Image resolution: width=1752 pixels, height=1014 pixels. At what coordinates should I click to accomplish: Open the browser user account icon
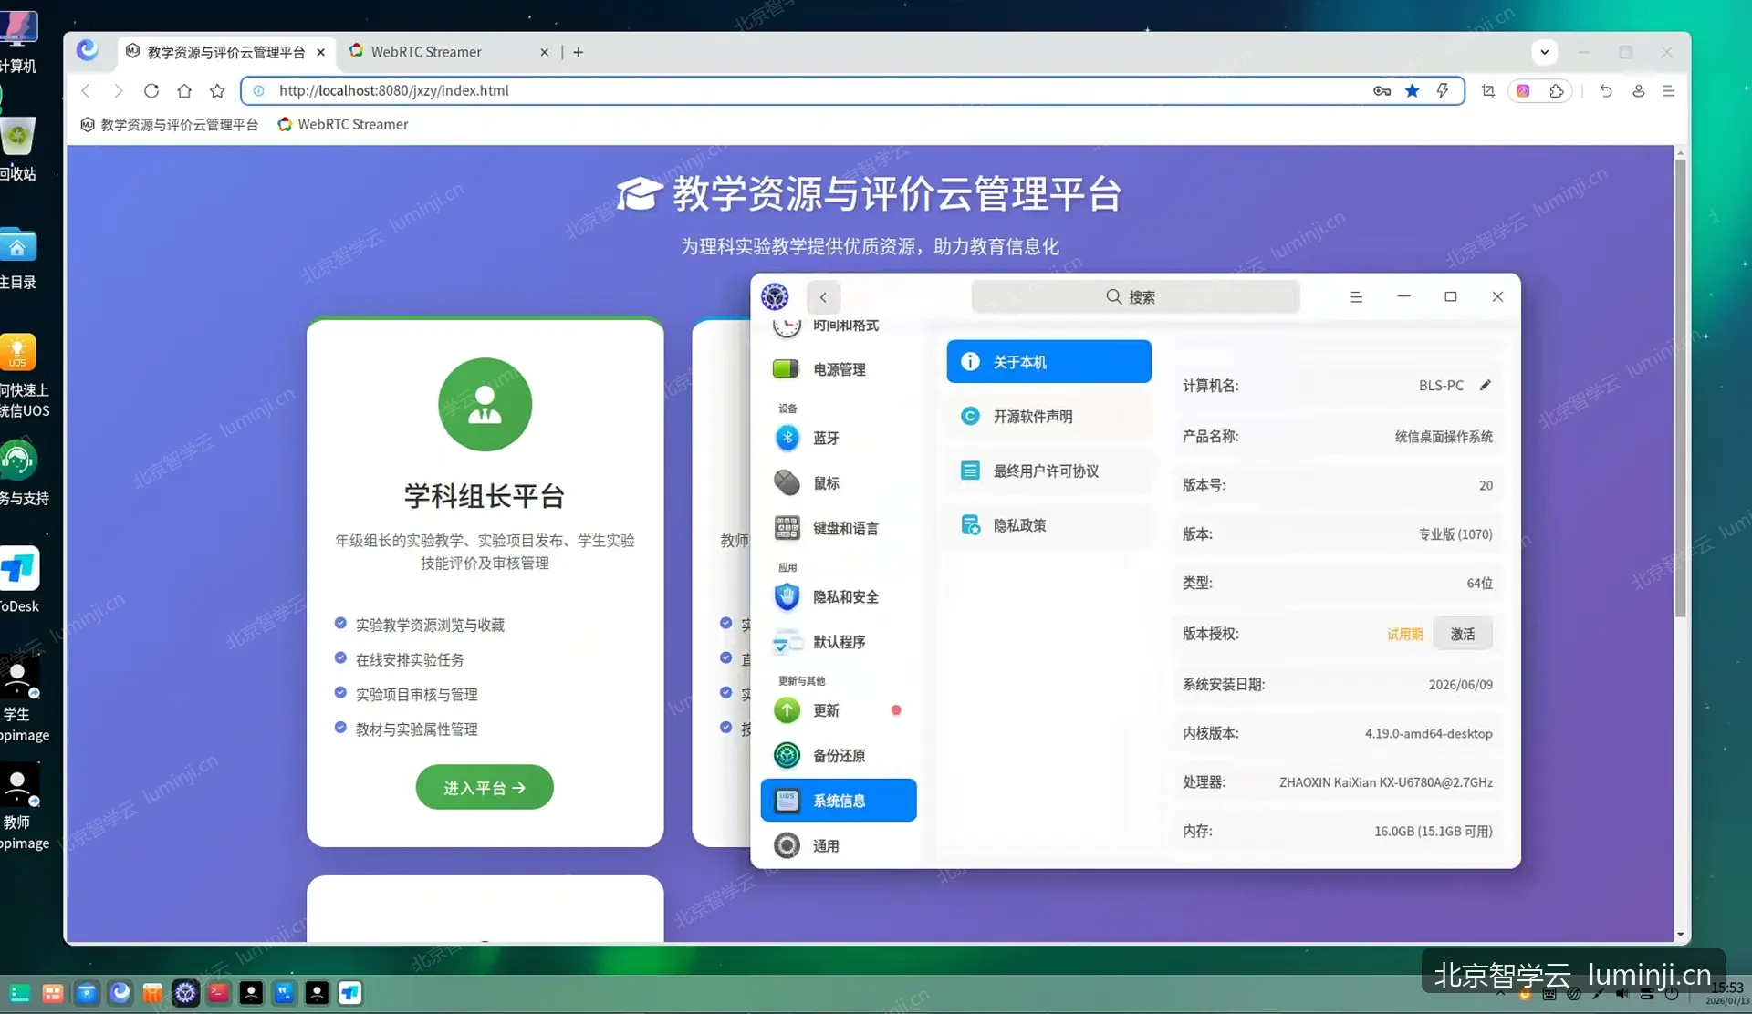1638,90
